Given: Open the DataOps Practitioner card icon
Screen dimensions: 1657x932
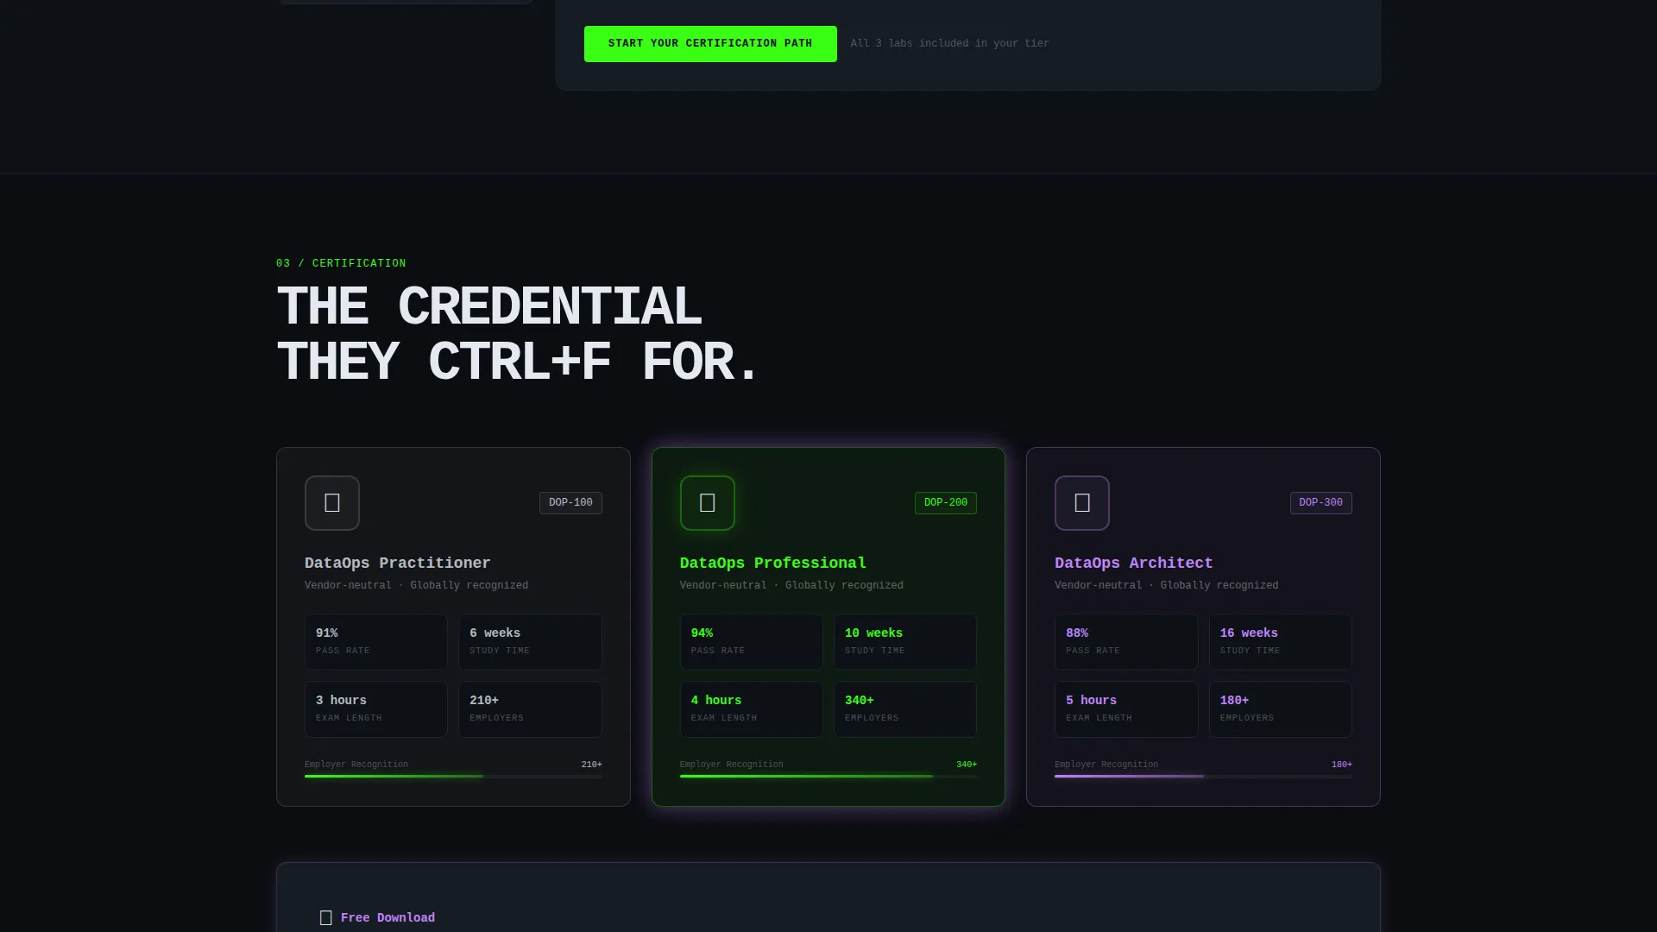Looking at the screenshot, I should [x=332, y=503].
